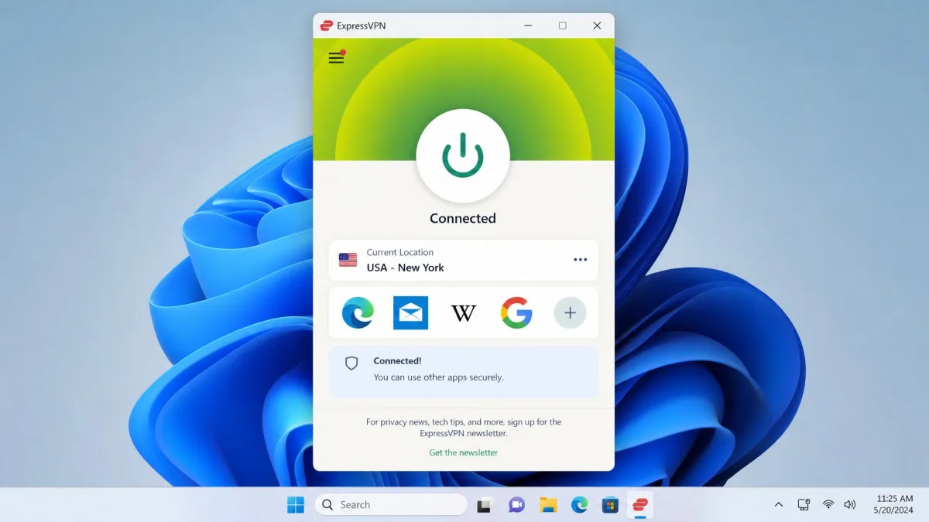The width and height of the screenshot is (929, 522).
Task: Open the ExpressVPN hamburger menu
Action: pyautogui.click(x=336, y=58)
